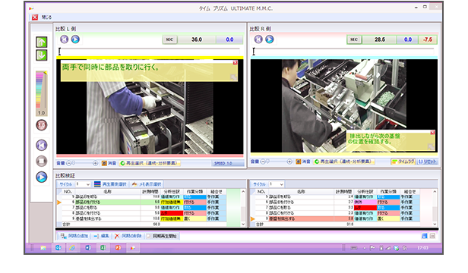Click 再生要素選択 playback element selection

(111, 184)
